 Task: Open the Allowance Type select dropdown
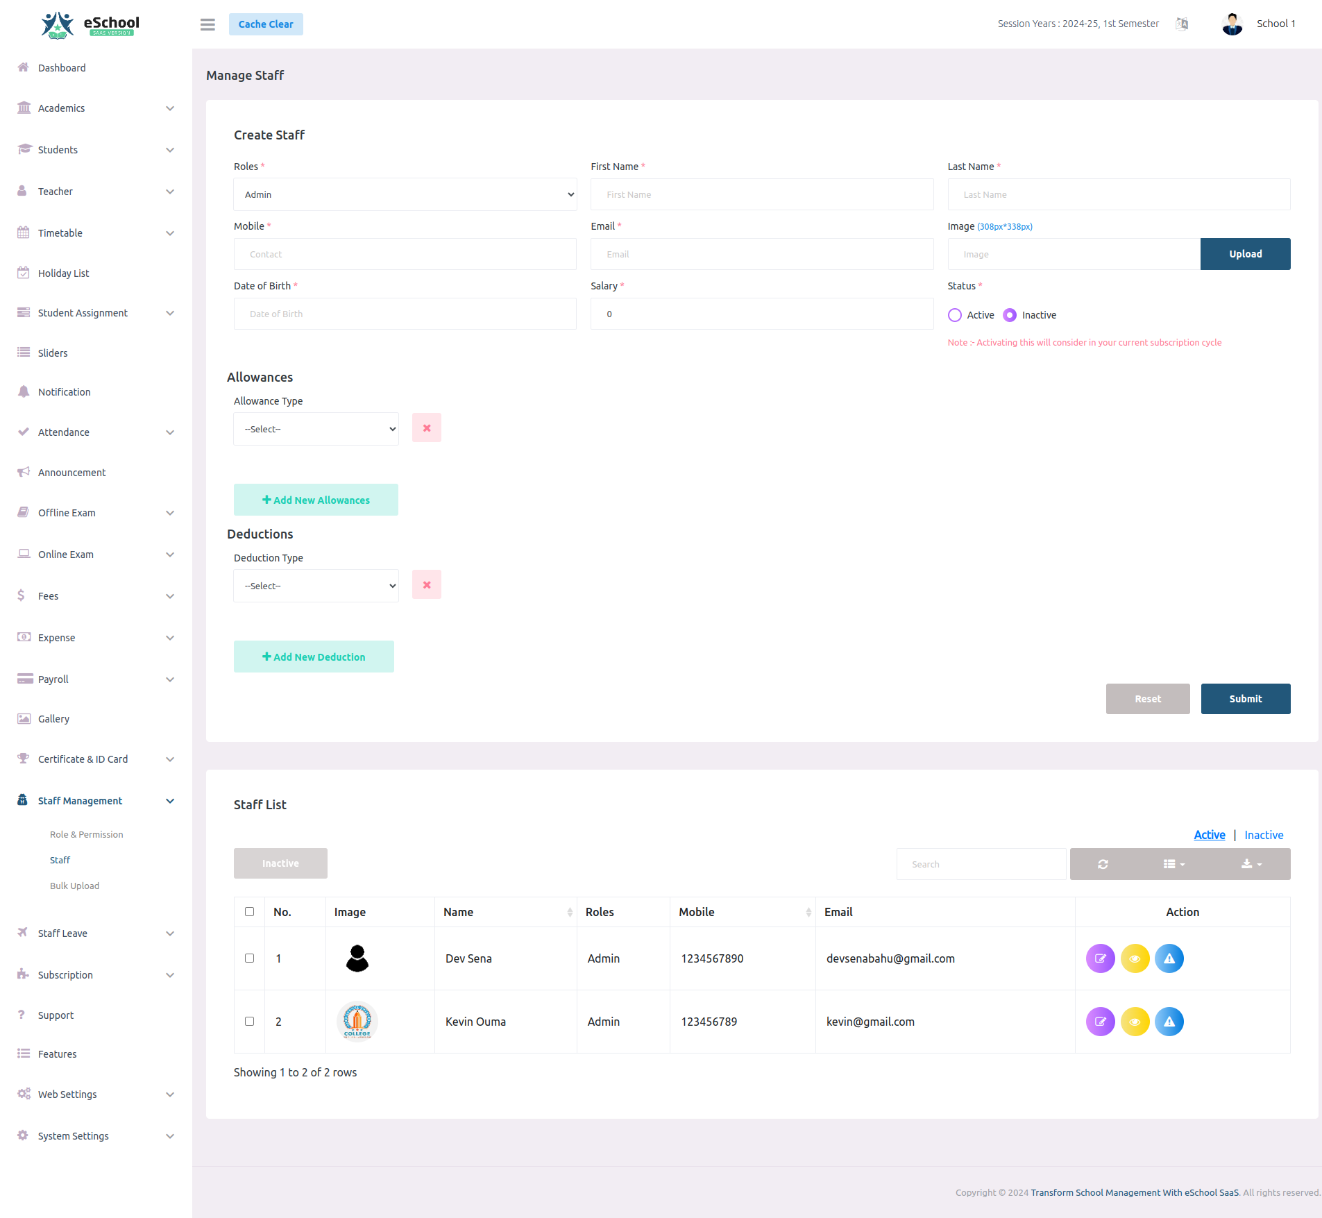316,428
